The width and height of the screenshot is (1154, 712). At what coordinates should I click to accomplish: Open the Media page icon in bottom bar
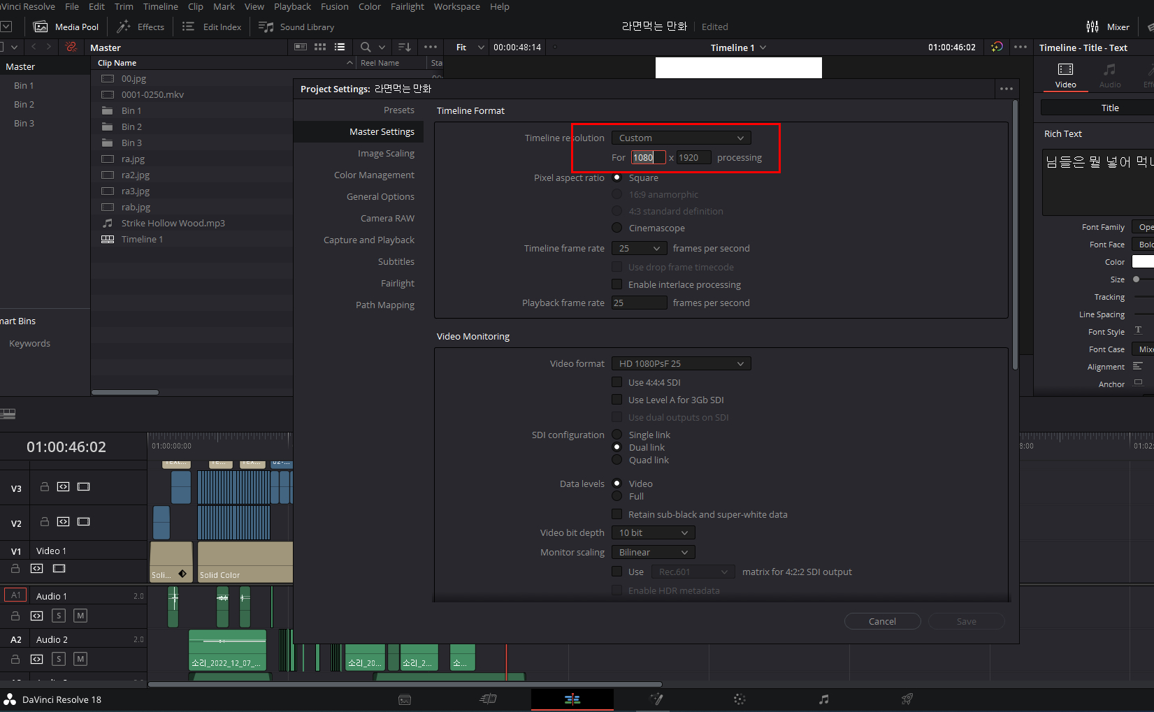(x=404, y=699)
